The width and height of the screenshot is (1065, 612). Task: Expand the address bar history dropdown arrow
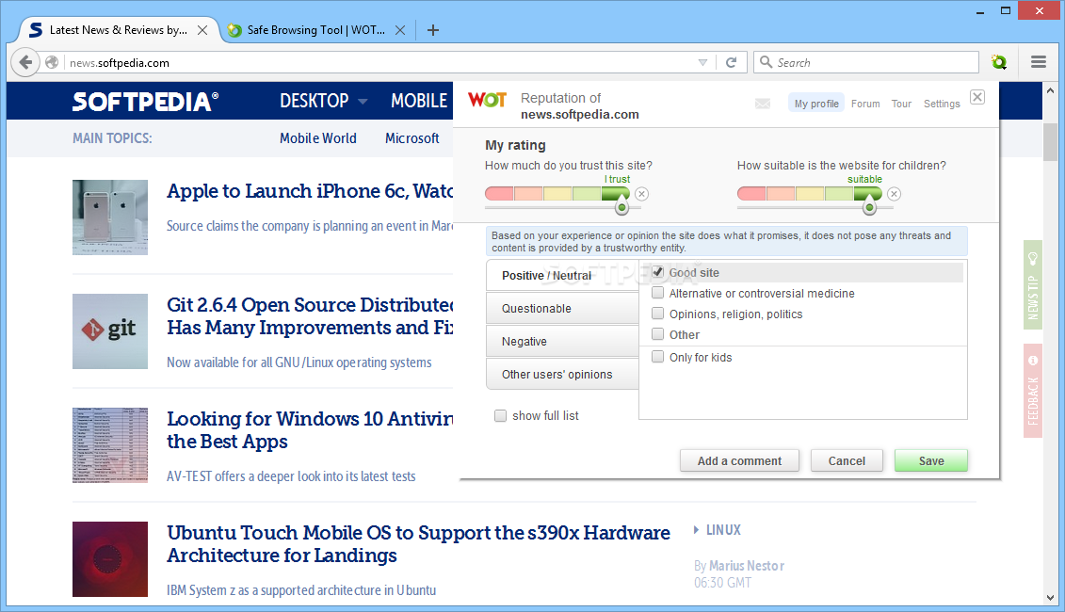click(702, 62)
